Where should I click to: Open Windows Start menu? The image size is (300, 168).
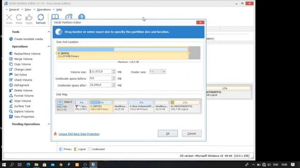pyautogui.click(x=4, y=165)
